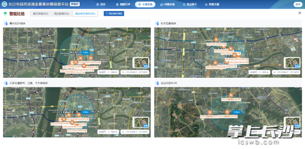The height and width of the screenshot is (149, 305).
Task: Click the 登录 login button
Action: 298,4
